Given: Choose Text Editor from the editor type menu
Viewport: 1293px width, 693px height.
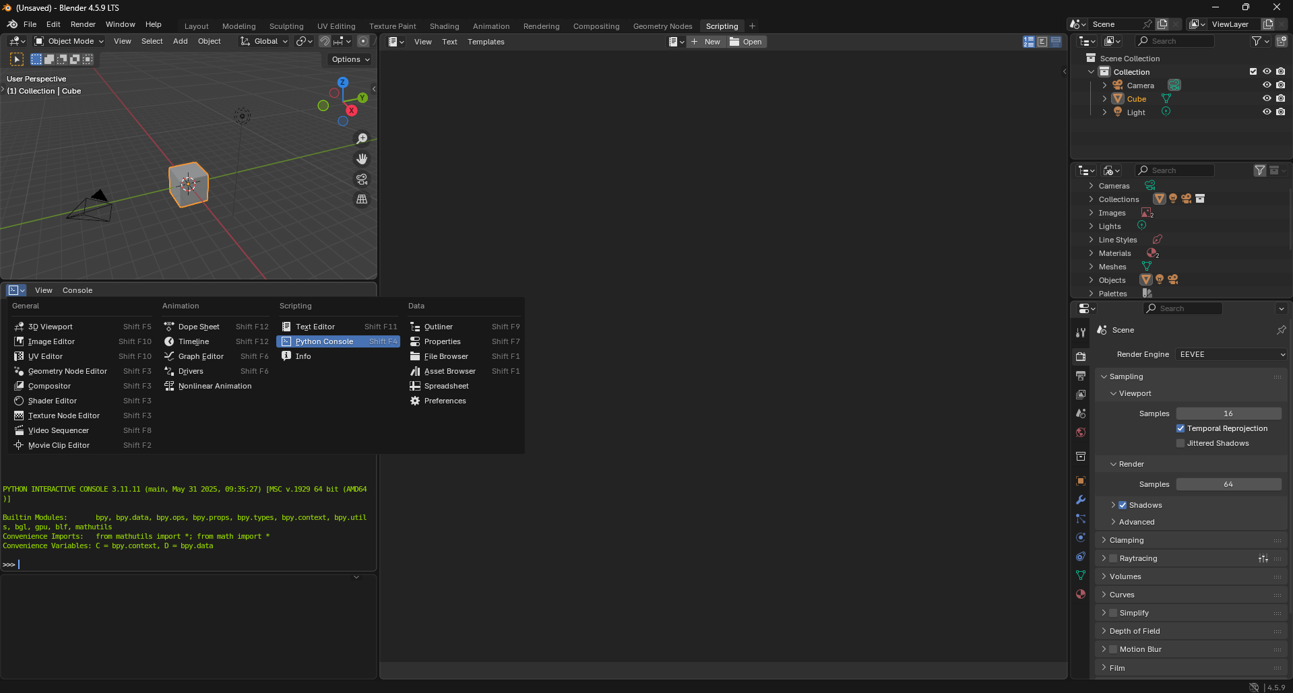Looking at the screenshot, I should pos(340,327).
